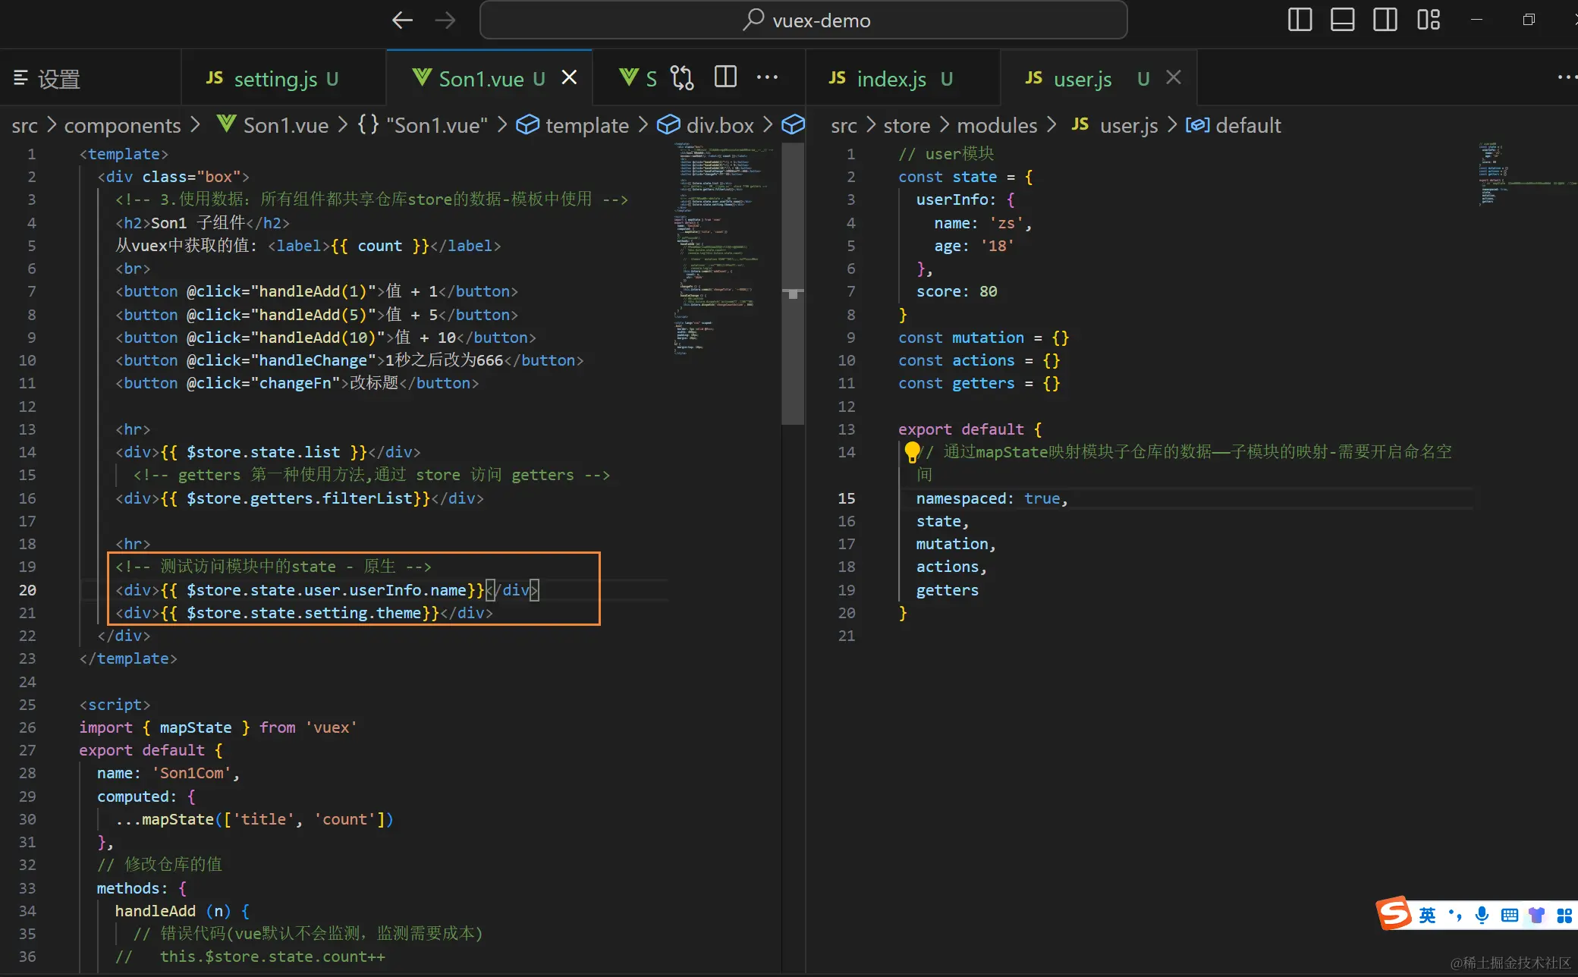Click the JS icon in user.js breadcrumb
The image size is (1578, 977).
(x=1080, y=124)
